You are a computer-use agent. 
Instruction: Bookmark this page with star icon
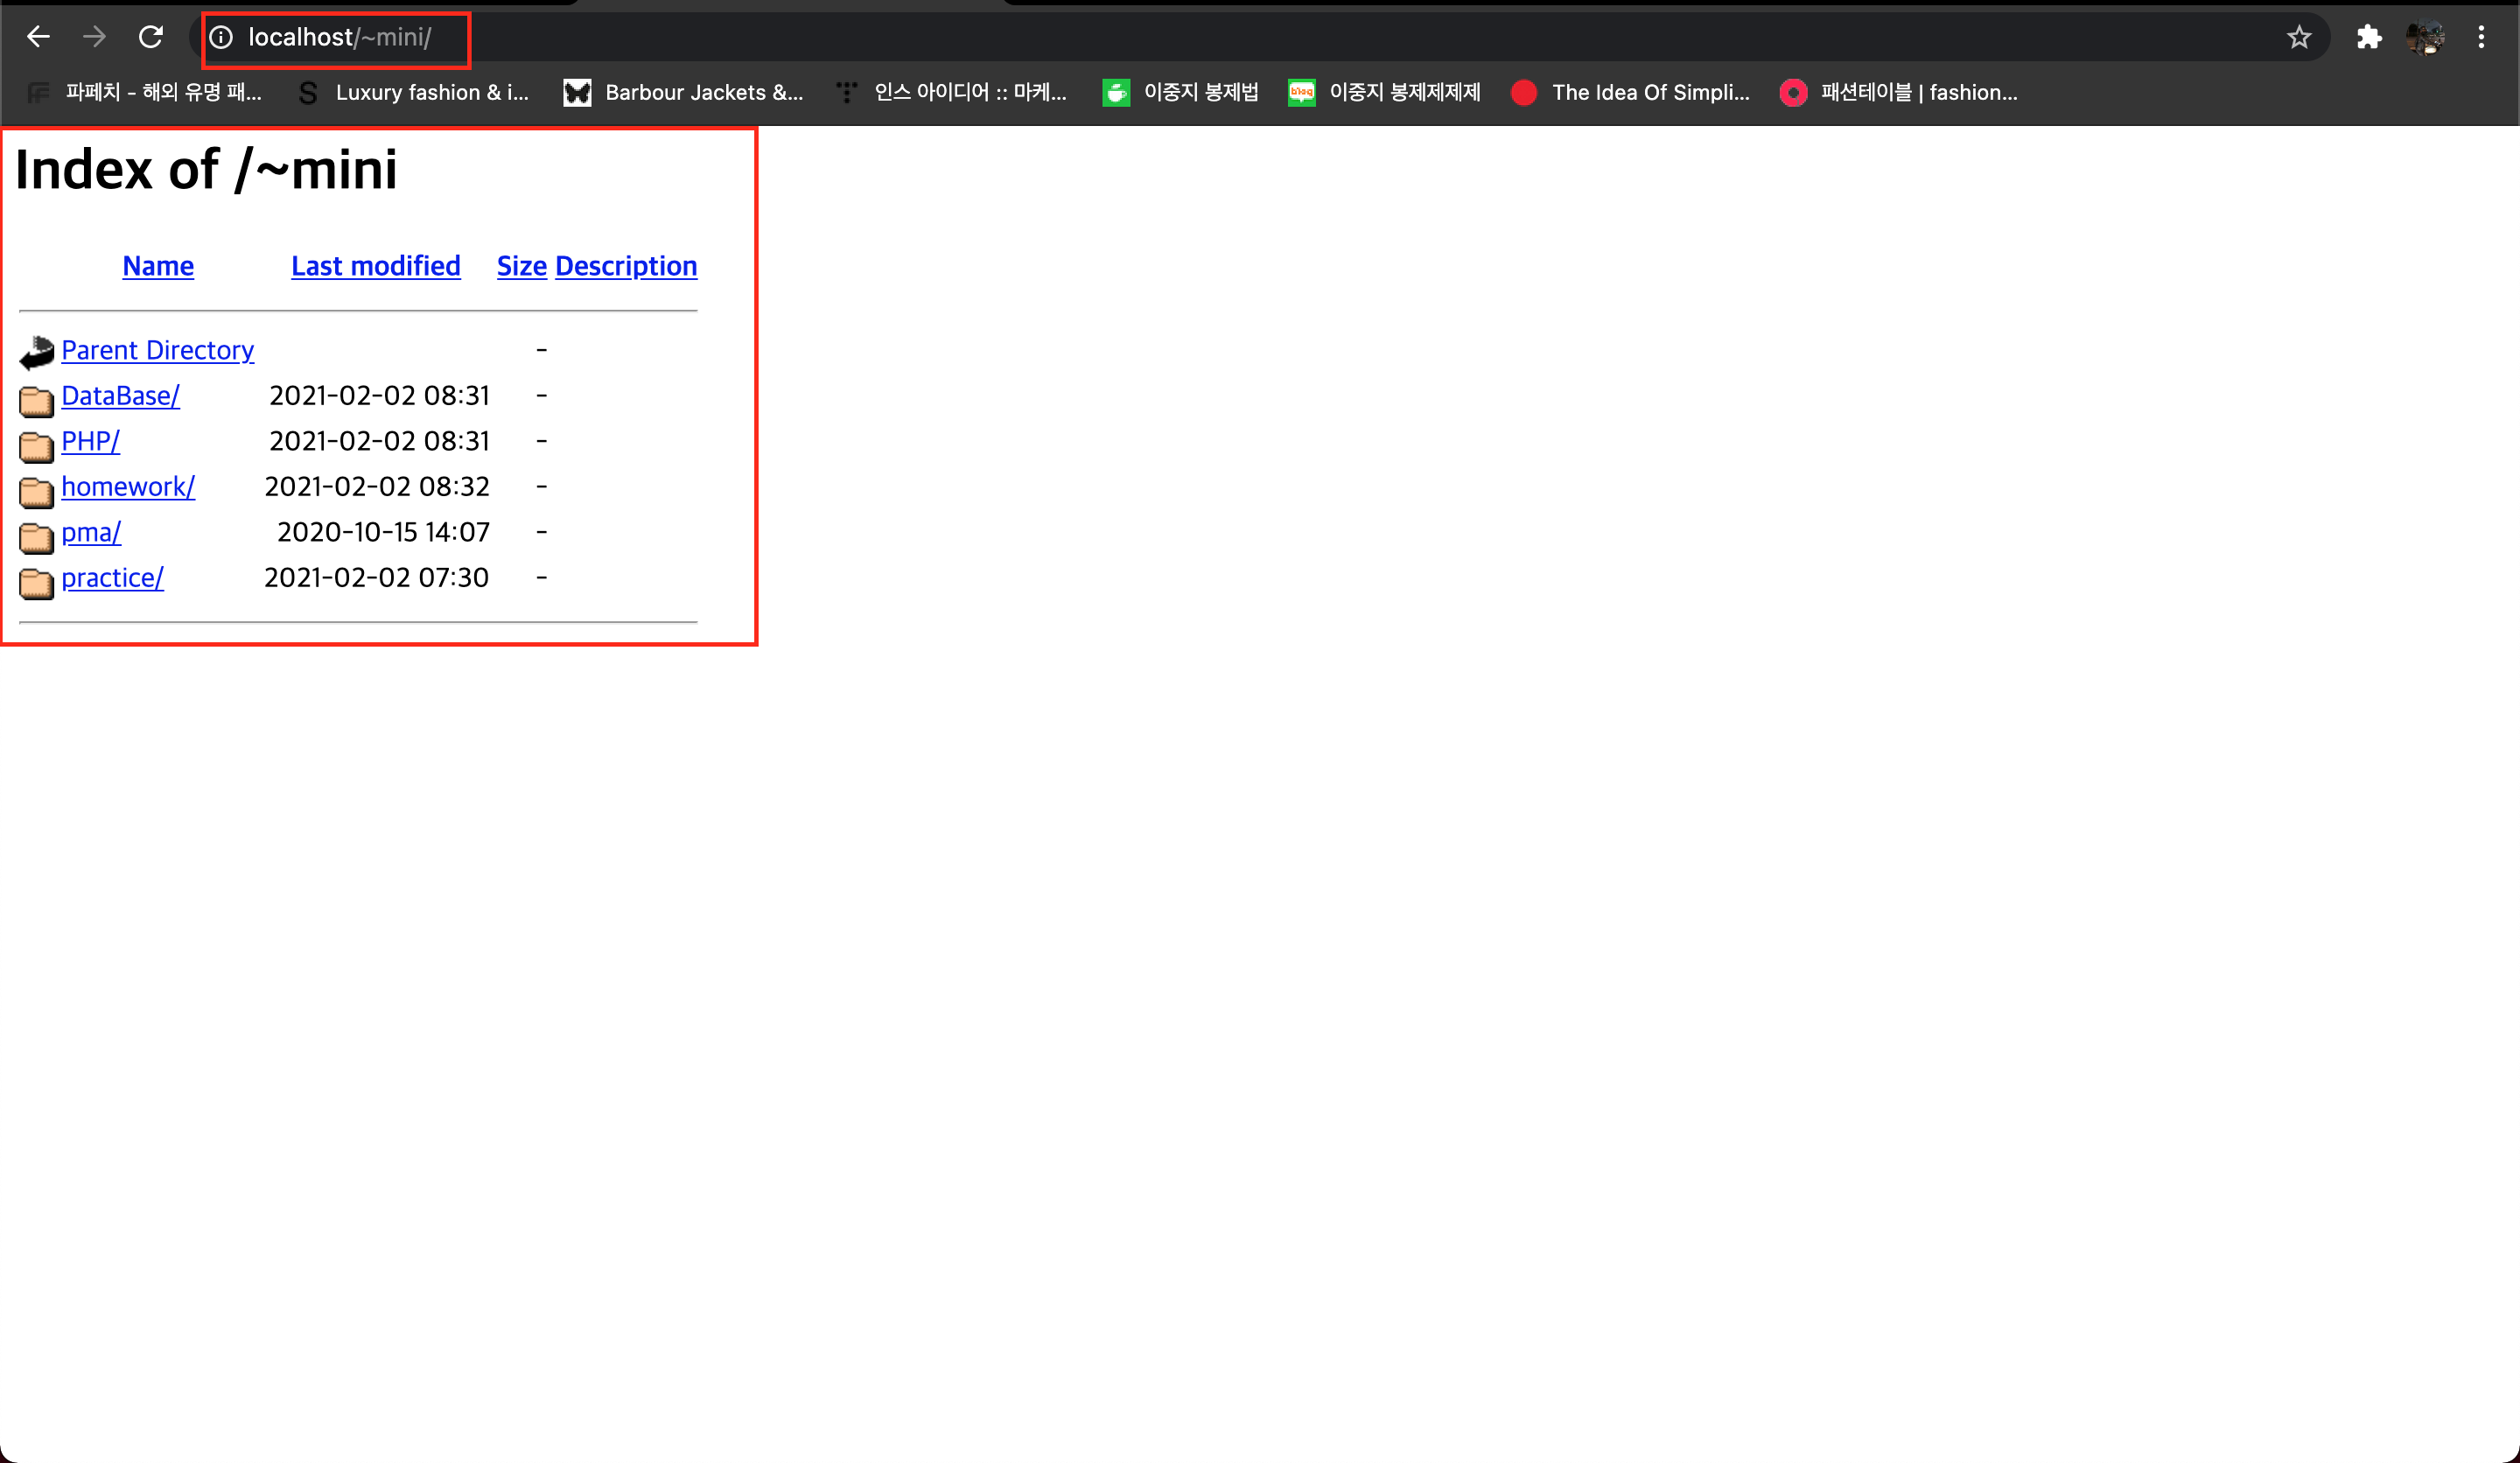(x=2299, y=37)
